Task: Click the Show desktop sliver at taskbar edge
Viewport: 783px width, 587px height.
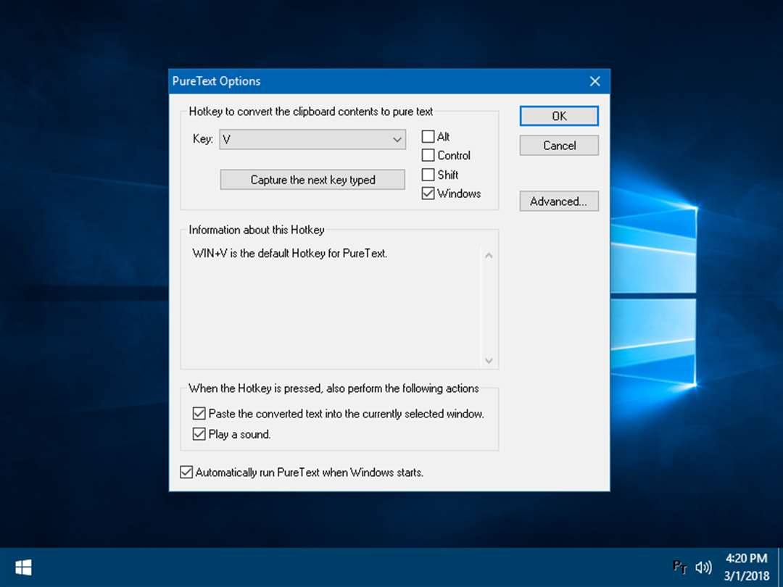Action: 780,567
